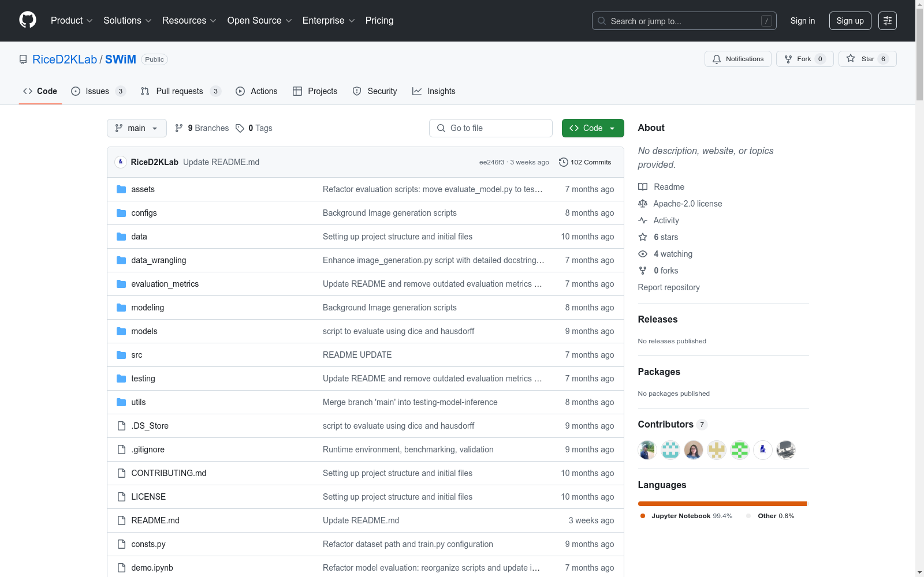Image resolution: width=924 pixels, height=577 pixels.
Task: Click the assets folder icon
Action: [121, 189]
